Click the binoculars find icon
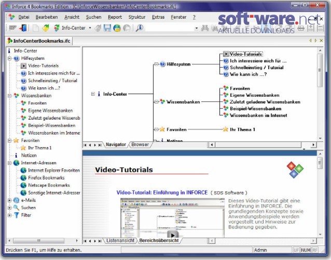331x260 pixels. click(205, 28)
